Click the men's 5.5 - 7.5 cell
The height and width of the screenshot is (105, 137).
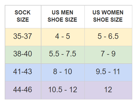(63, 55)
